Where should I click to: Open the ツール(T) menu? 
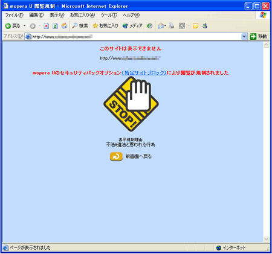[109, 15]
